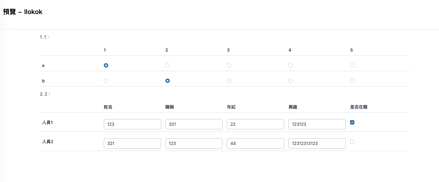
Task: Click the 年紀 field containing 44
Action: click(x=255, y=143)
